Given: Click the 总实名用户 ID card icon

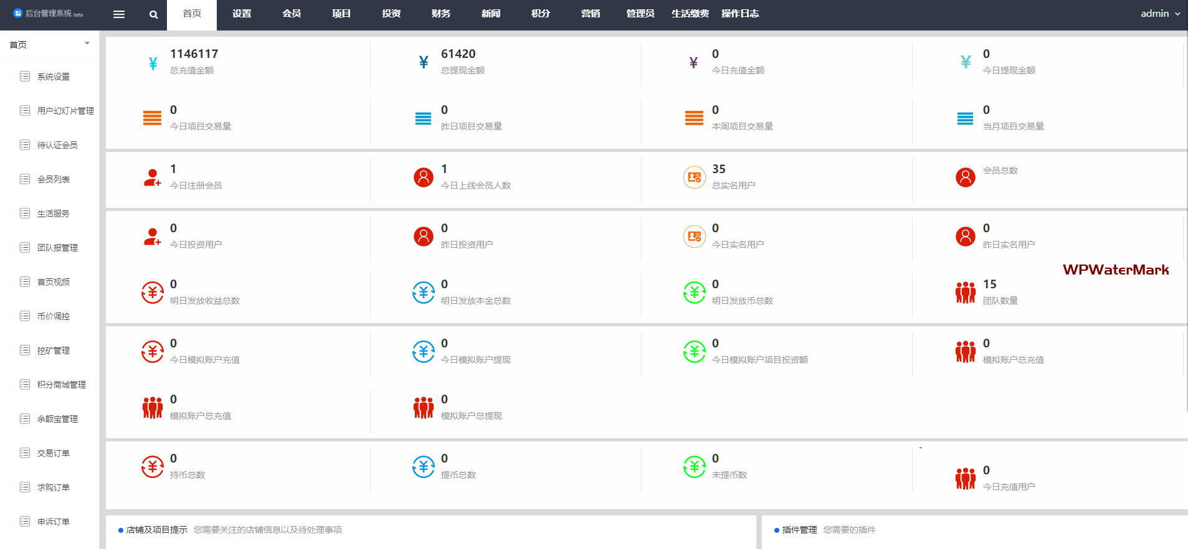Looking at the screenshot, I should (694, 177).
